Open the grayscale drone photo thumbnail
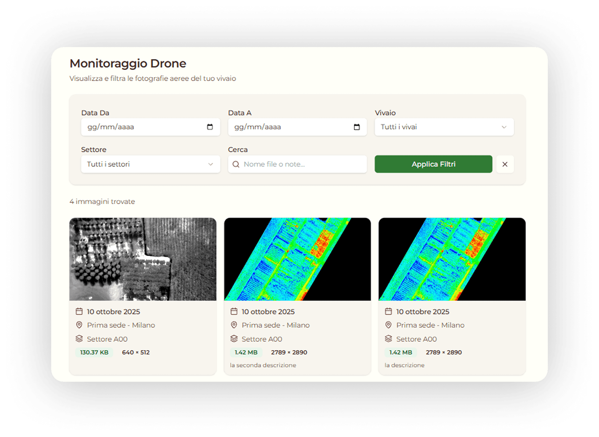Image resolution: width=599 pixels, height=437 pixels. tap(143, 259)
